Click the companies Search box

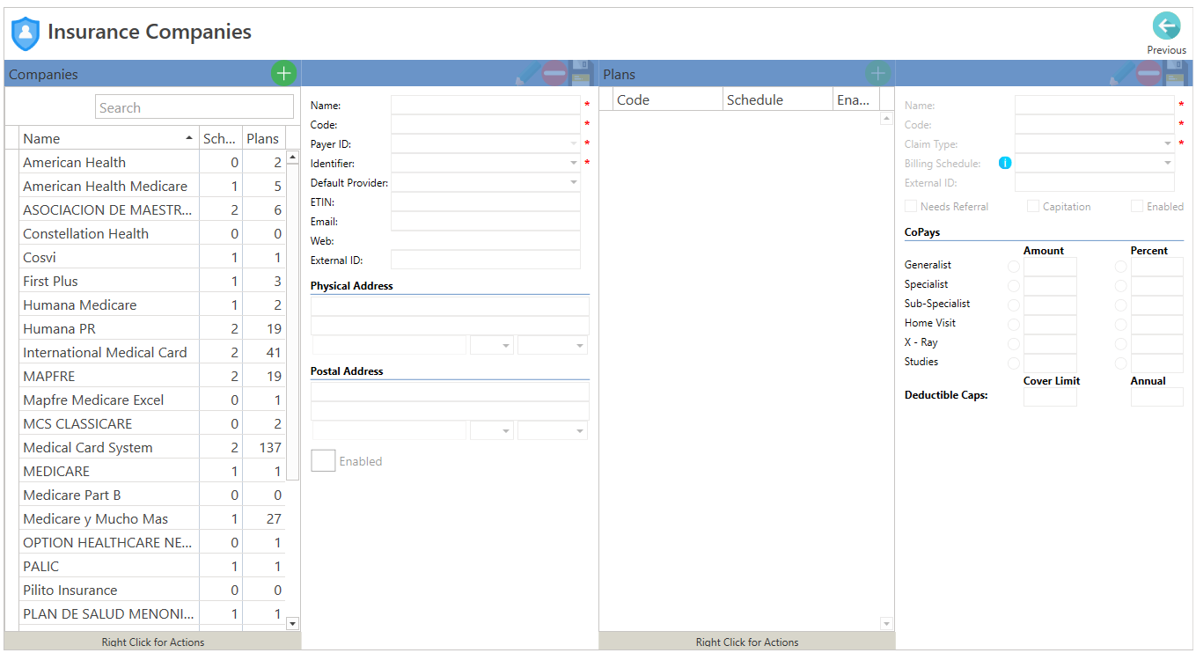point(194,107)
